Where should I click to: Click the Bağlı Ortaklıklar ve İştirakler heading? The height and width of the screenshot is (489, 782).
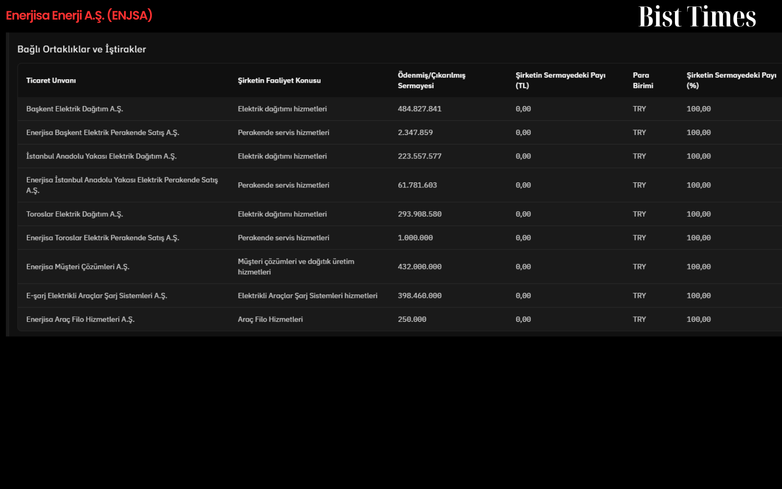[82, 49]
